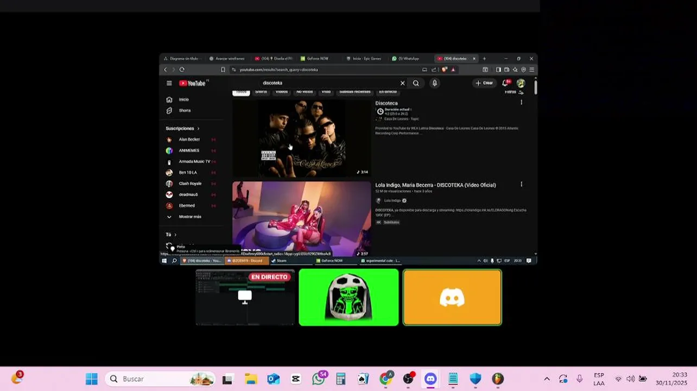This screenshot has width=697, height=391.
Task: Open the browser hamburger menu
Action: (531, 70)
